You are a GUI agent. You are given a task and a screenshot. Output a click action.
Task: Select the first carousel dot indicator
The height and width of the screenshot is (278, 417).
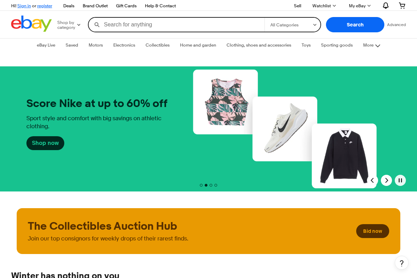pos(201,185)
